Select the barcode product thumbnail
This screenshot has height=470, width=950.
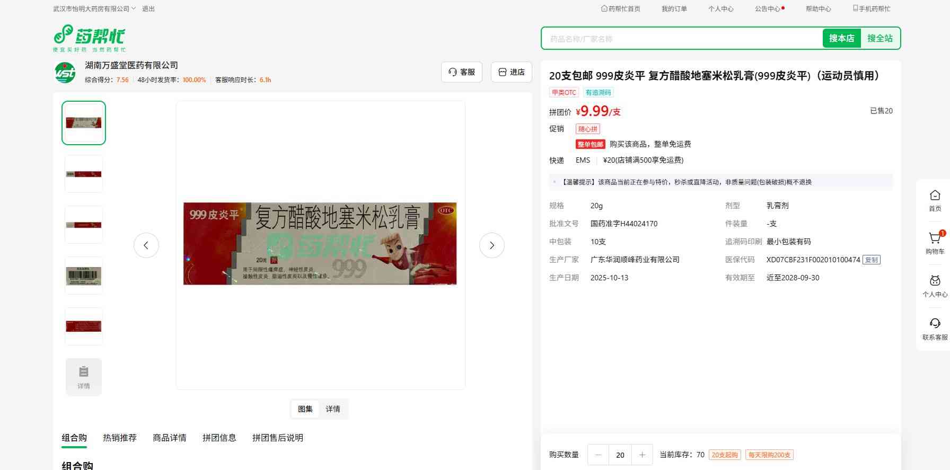(84, 276)
